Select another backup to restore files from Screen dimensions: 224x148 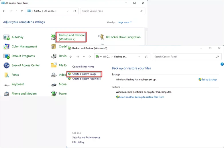(141, 97)
